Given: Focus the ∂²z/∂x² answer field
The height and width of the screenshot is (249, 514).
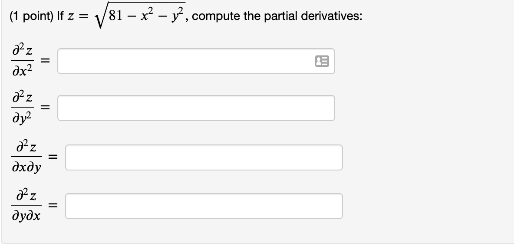Looking at the screenshot, I should coord(196,61).
